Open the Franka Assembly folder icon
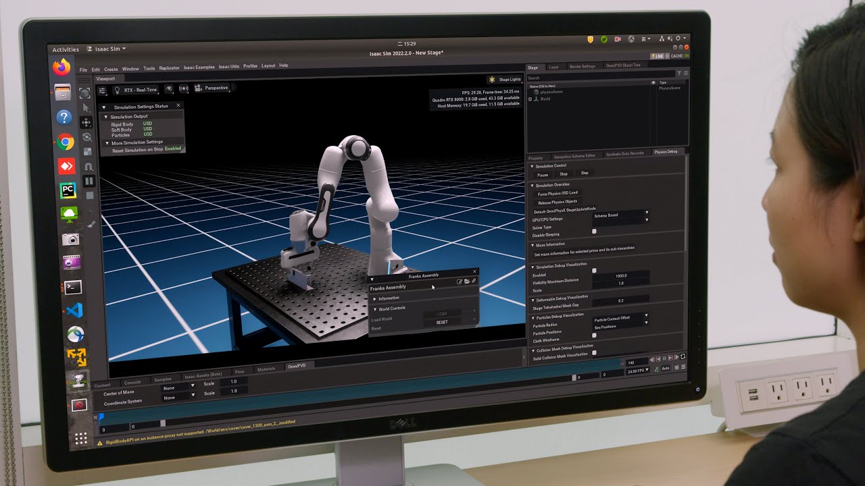Screen dimensions: 865x486 466,281
